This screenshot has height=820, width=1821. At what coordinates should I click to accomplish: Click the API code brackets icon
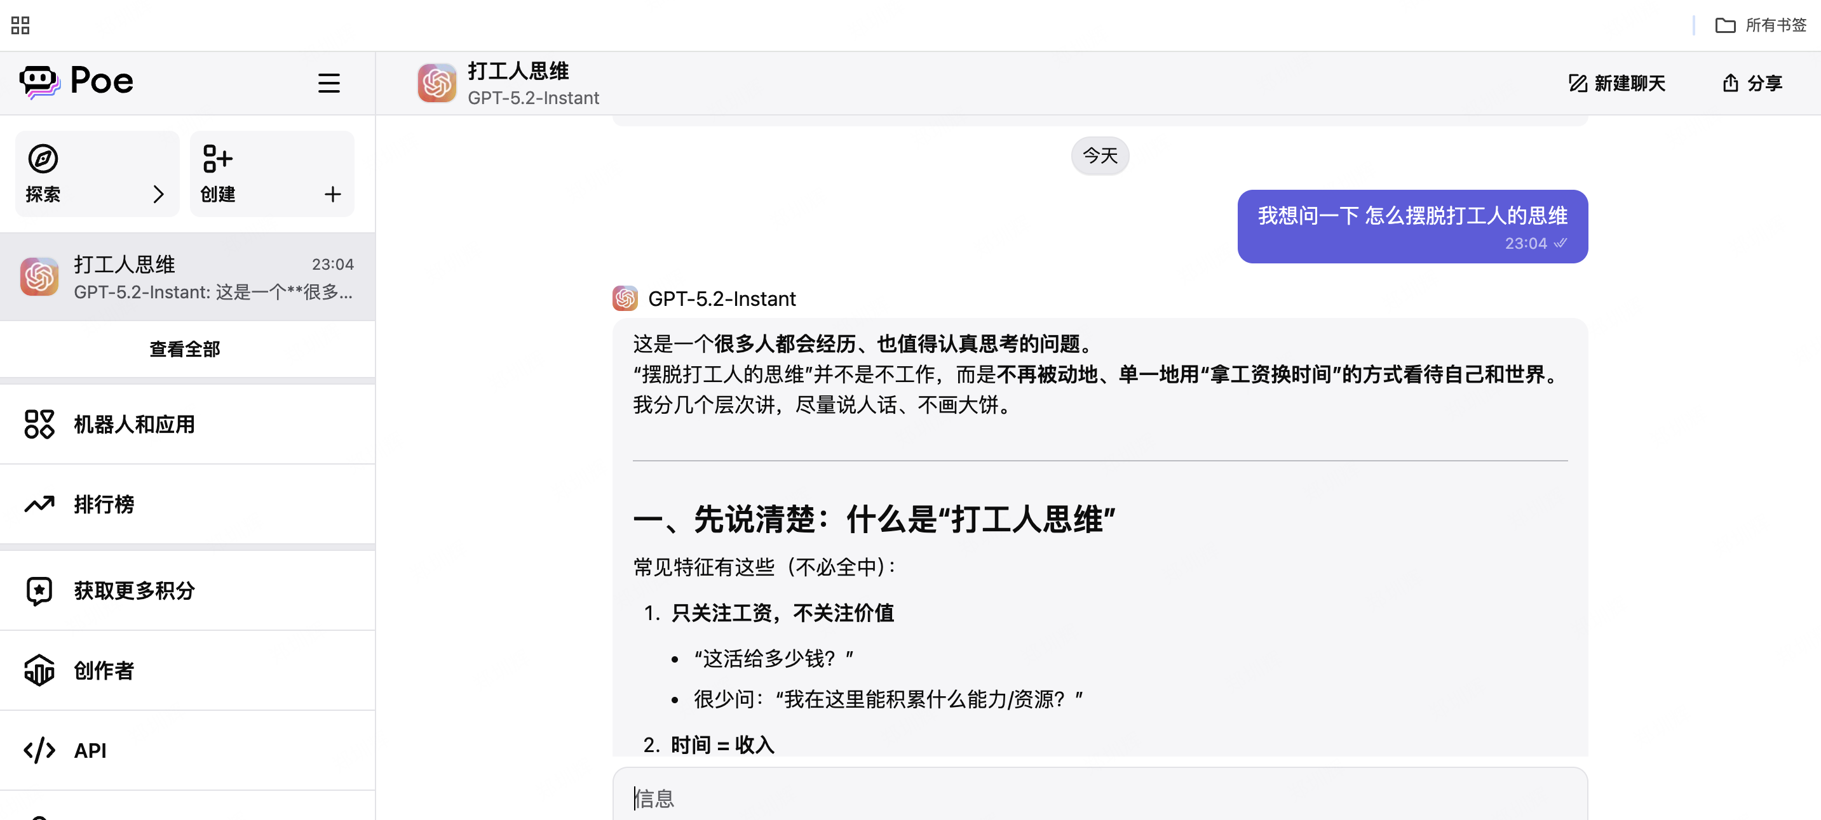[x=39, y=750]
